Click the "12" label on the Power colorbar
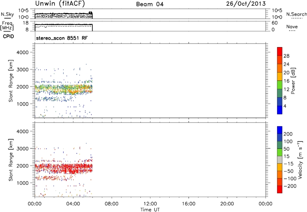Screen dimensions: 307x212 (286, 89)
